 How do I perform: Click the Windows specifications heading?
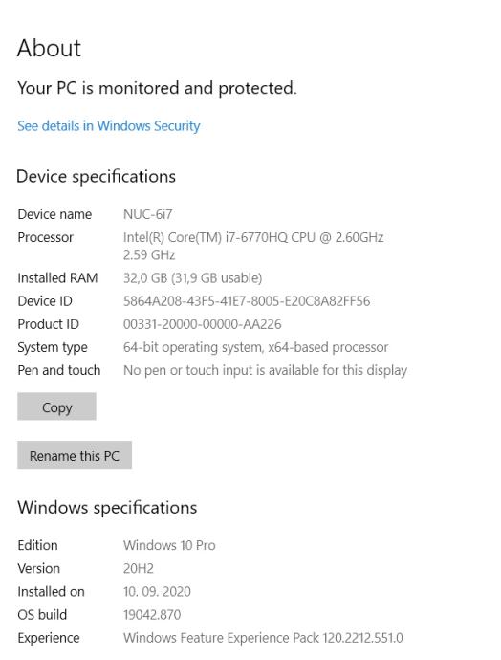click(107, 508)
